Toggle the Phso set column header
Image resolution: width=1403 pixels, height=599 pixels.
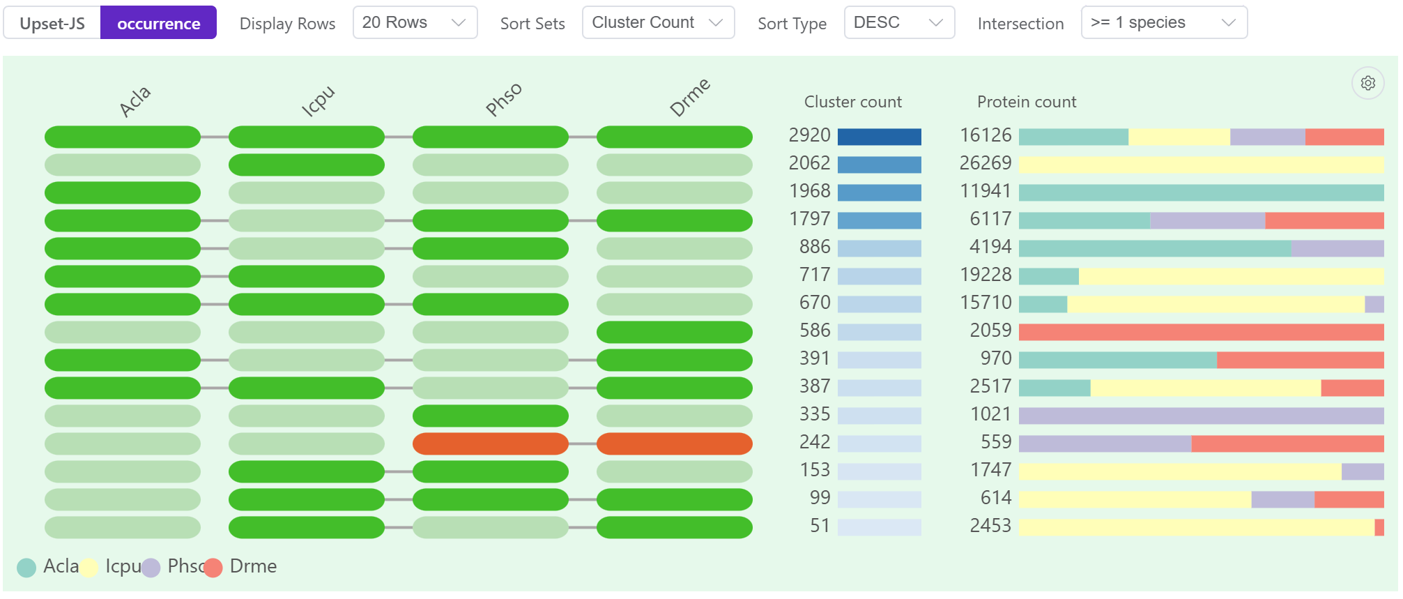tap(503, 99)
